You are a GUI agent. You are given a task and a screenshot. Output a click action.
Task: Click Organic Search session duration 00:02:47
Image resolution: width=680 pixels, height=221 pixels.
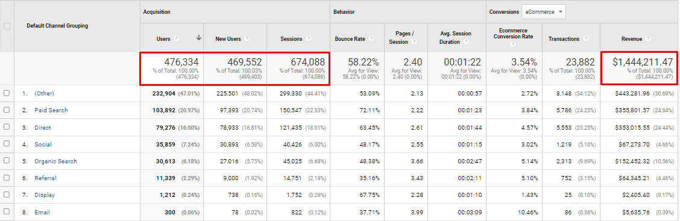pos(469,161)
